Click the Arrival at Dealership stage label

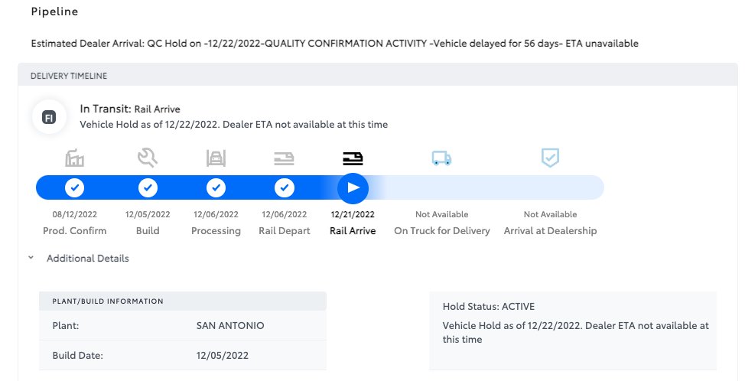tap(550, 231)
